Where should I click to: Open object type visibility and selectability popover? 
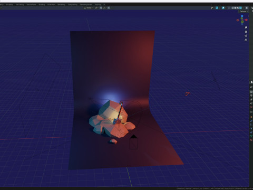pyautogui.click(x=212, y=8)
